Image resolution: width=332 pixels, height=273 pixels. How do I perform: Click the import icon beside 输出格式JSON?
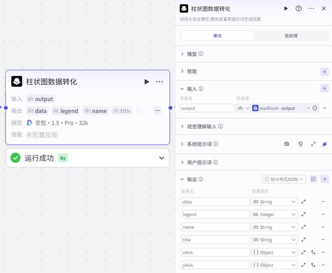coord(313,179)
